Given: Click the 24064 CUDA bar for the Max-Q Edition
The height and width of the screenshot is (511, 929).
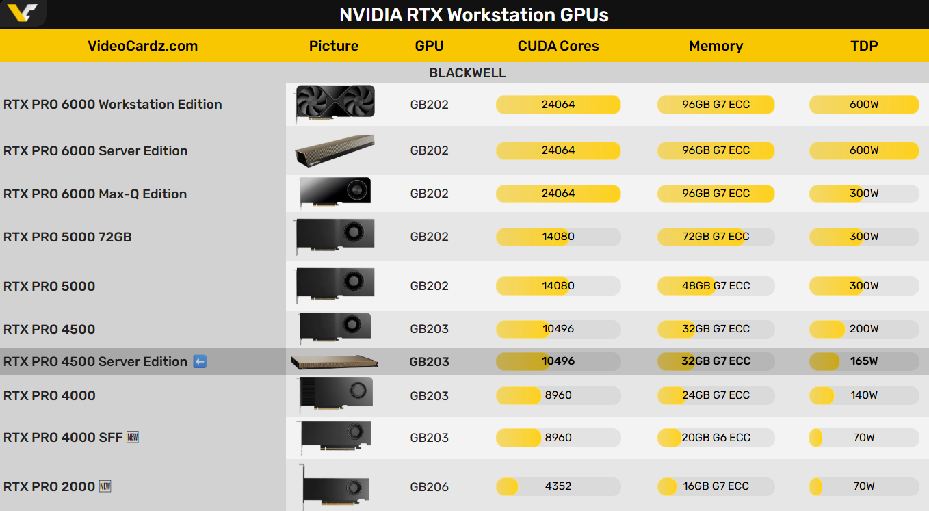Looking at the screenshot, I should coord(558,194).
